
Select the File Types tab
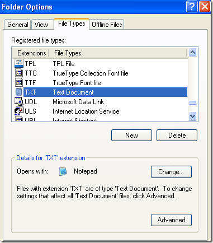[72, 24]
